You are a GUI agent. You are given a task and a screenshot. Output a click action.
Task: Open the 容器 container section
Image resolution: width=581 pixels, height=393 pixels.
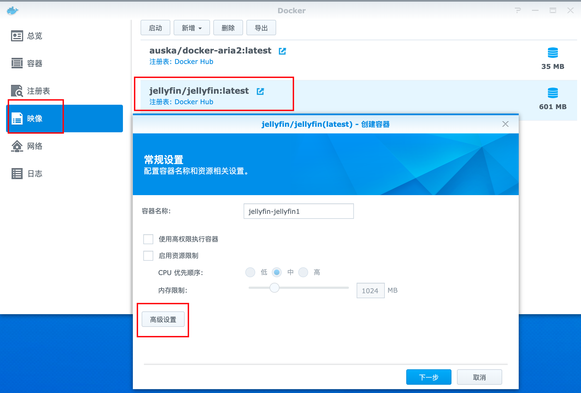pos(64,63)
